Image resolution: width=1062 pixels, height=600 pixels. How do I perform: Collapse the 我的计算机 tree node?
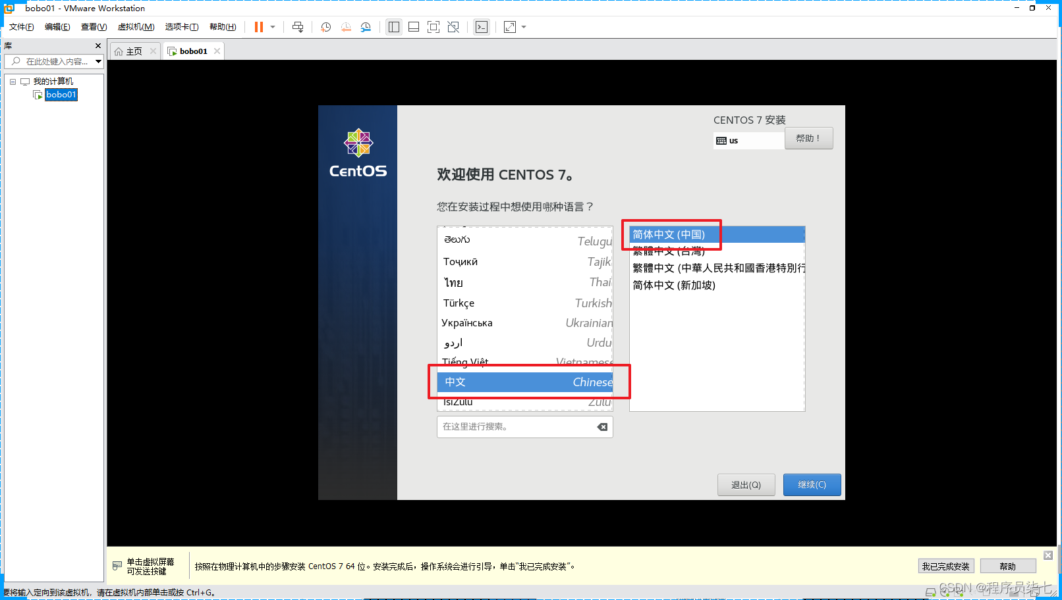pyautogui.click(x=13, y=82)
